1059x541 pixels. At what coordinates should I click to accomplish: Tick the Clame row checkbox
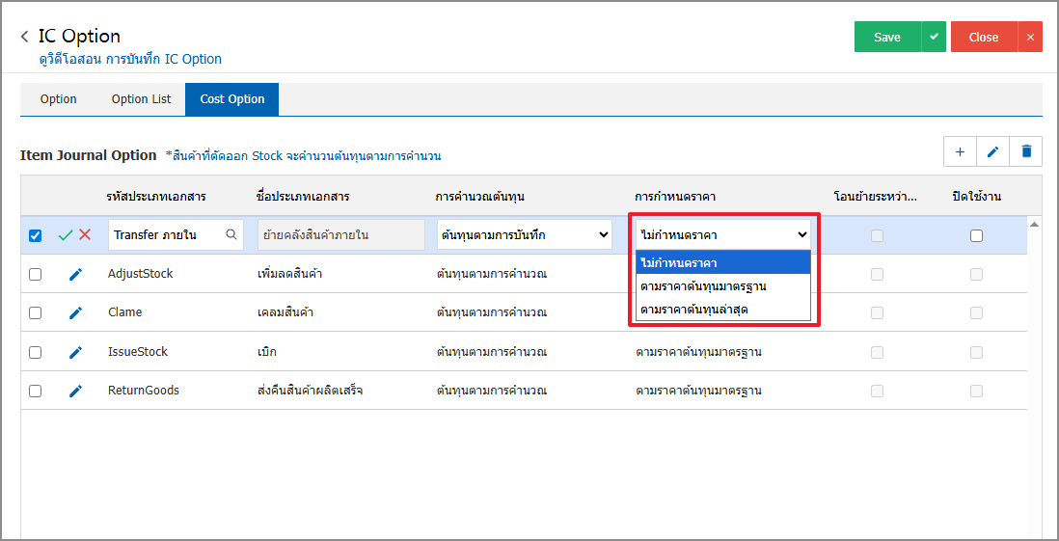click(36, 313)
